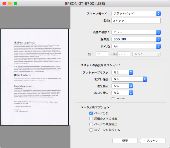The image size is (170, 148).
Task: Click the 幅 width field showing 21
Action: (x=102, y=54)
